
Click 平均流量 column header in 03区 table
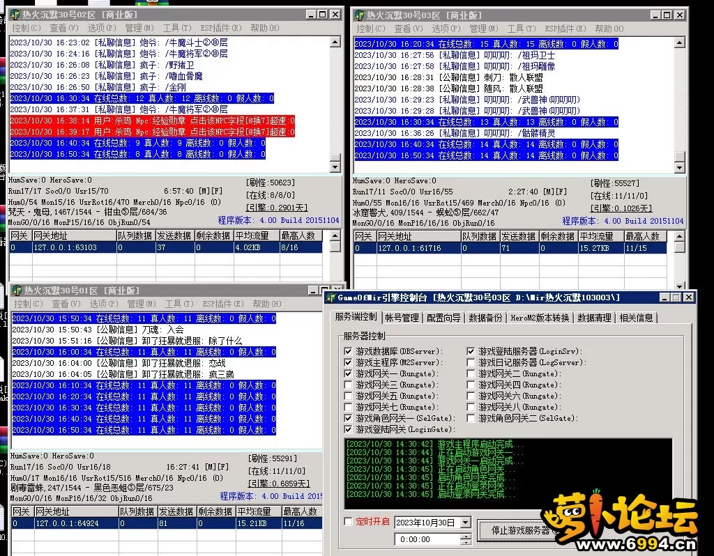coord(600,237)
